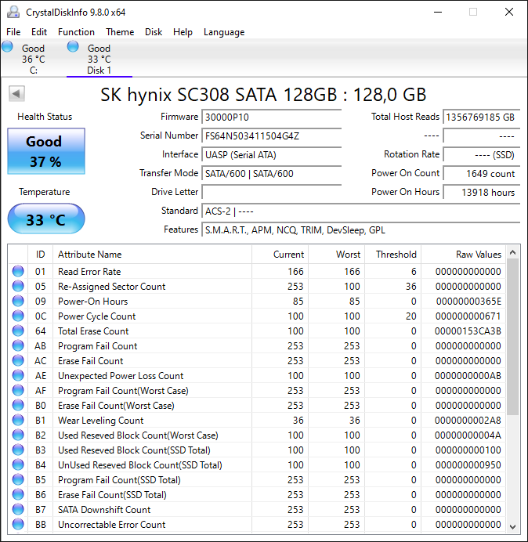
Task: Click status orb for Read Error Rate
Action: [x=18, y=271]
